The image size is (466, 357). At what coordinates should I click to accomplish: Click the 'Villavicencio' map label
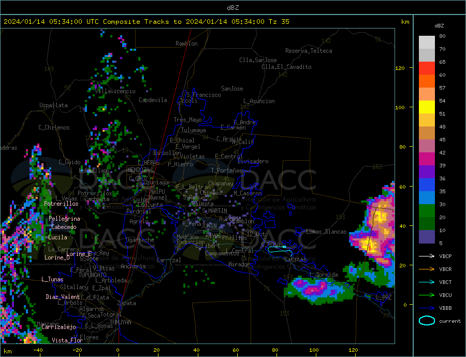click(115, 91)
